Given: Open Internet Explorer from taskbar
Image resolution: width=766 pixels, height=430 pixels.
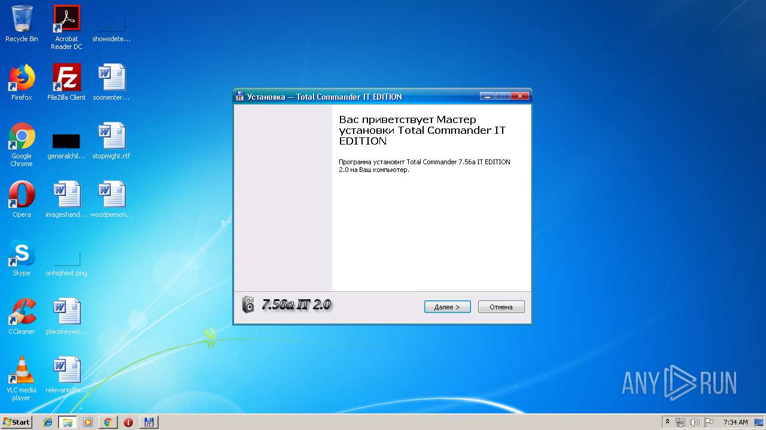Looking at the screenshot, I should (x=48, y=422).
